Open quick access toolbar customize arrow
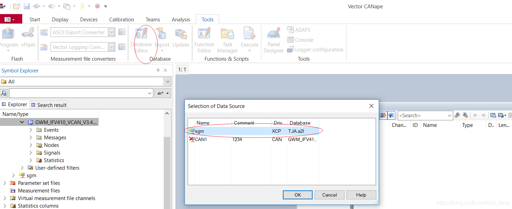 tap(106, 6)
